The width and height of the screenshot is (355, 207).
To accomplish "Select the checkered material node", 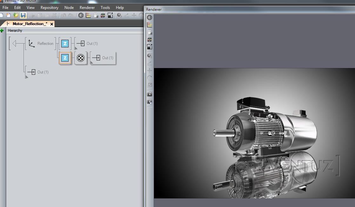I will point(81,58).
